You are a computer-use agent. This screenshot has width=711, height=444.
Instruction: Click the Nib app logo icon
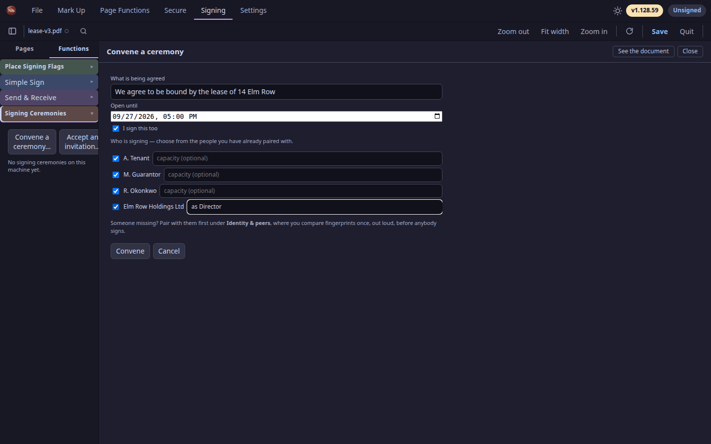(11, 10)
